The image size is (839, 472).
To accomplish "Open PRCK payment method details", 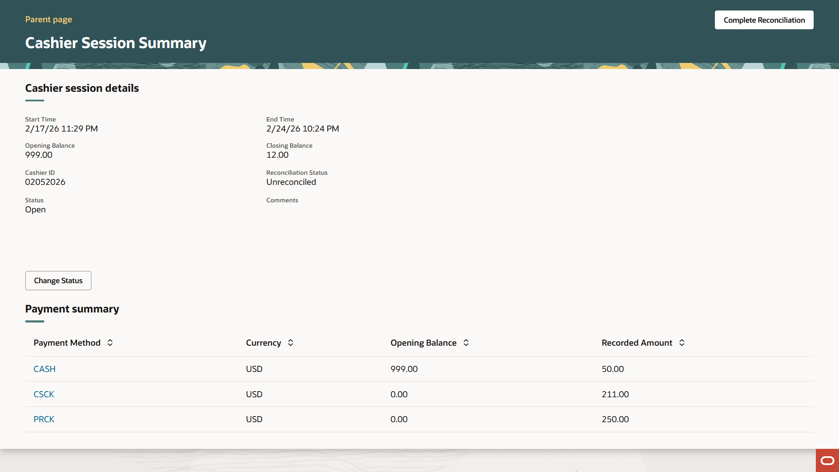I will [44, 419].
